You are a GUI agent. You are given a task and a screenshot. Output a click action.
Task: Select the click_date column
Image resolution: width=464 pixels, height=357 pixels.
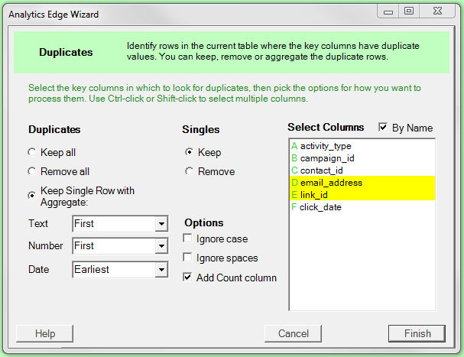tap(320, 207)
